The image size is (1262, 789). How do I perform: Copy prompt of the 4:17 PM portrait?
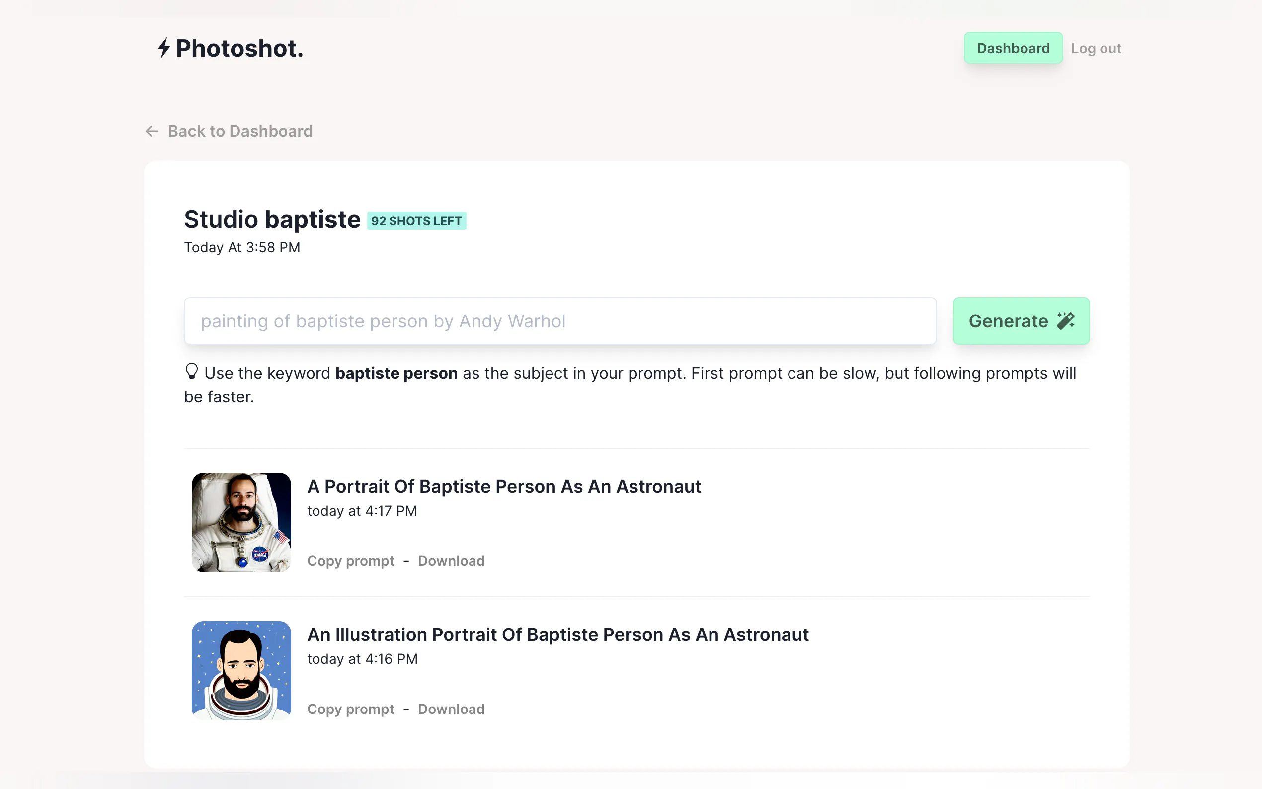pos(351,561)
